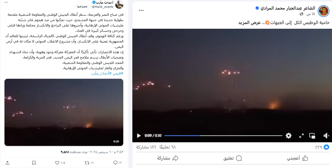Screen dimensions: 332x168
Task: Play the Facebook video
Action: coord(139,136)
